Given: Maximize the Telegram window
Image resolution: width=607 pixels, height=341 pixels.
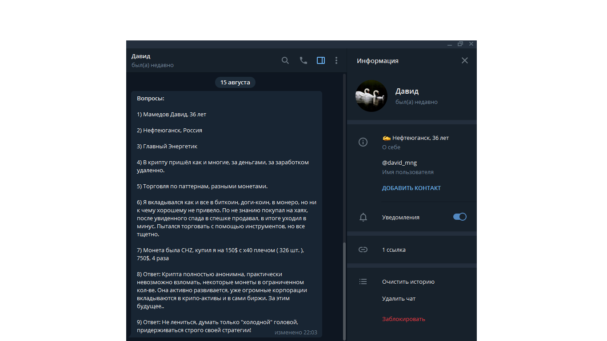Looking at the screenshot, I should pos(460,44).
